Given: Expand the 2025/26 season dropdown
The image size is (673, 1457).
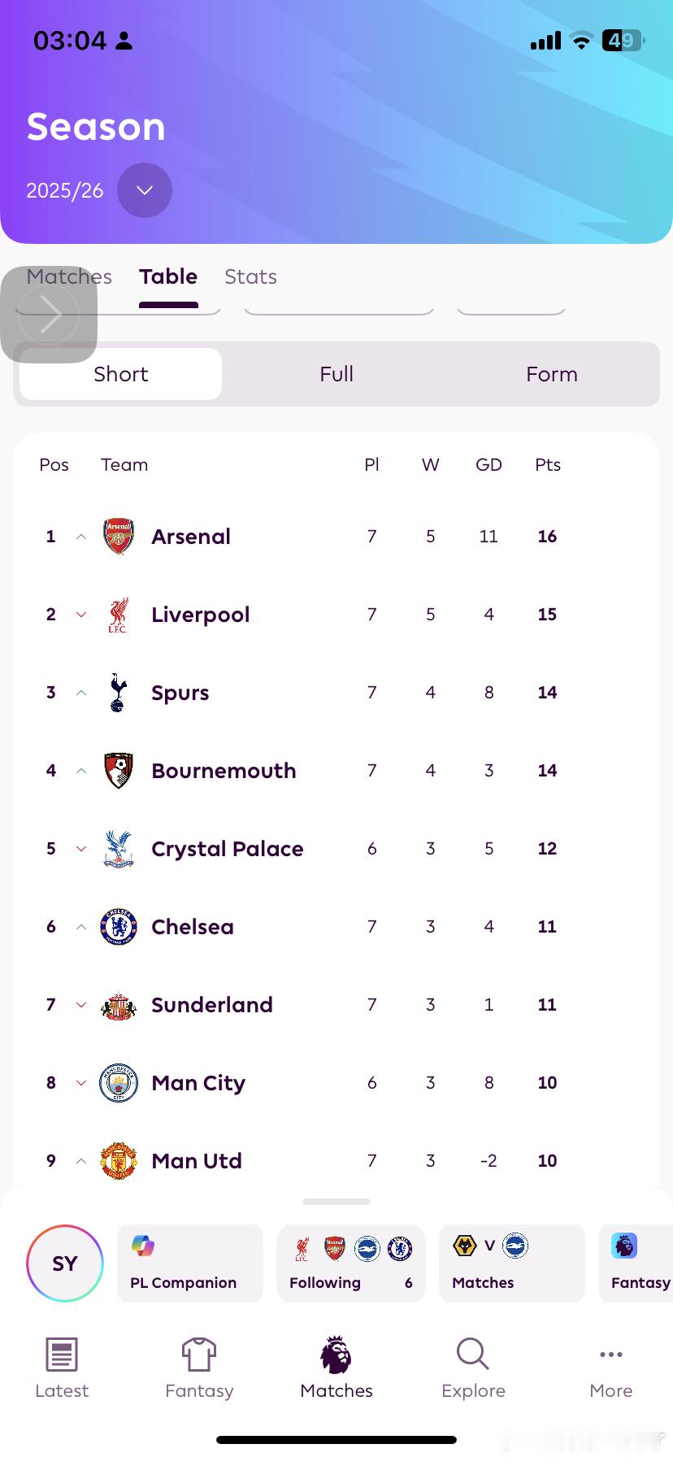Looking at the screenshot, I should (x=145, y=190).
